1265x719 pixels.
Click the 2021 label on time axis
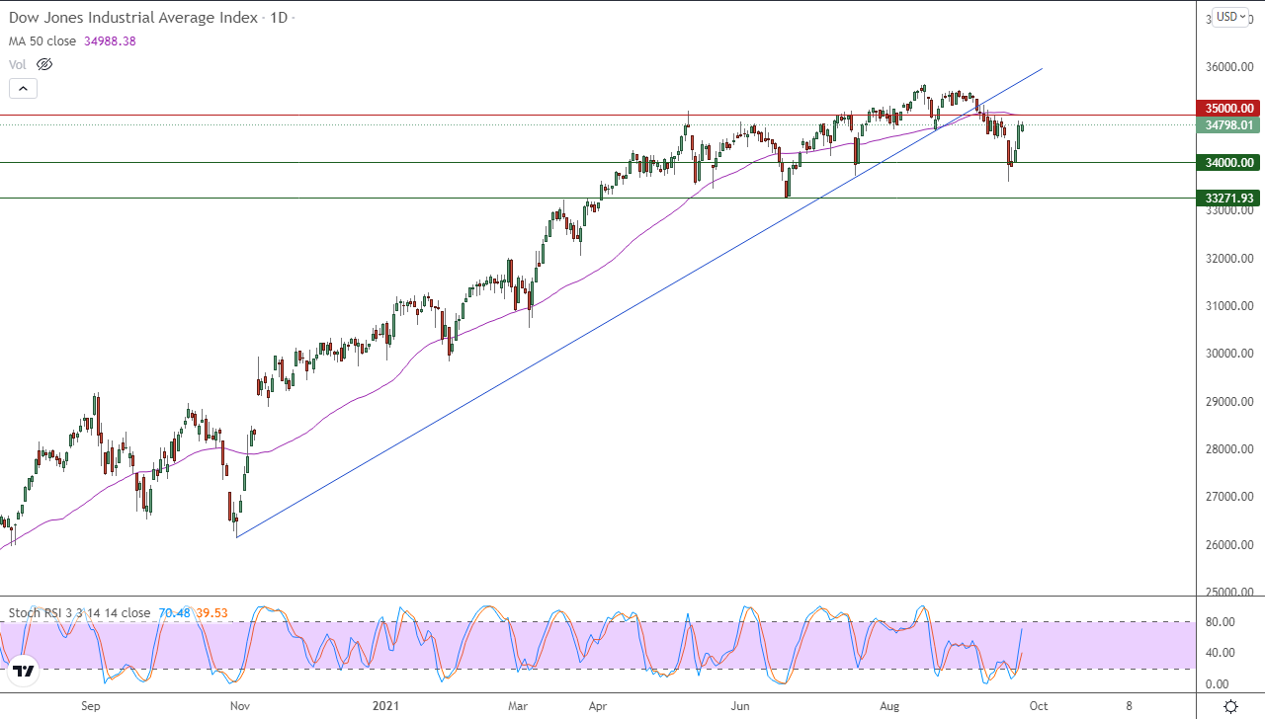tap(384, 706)
